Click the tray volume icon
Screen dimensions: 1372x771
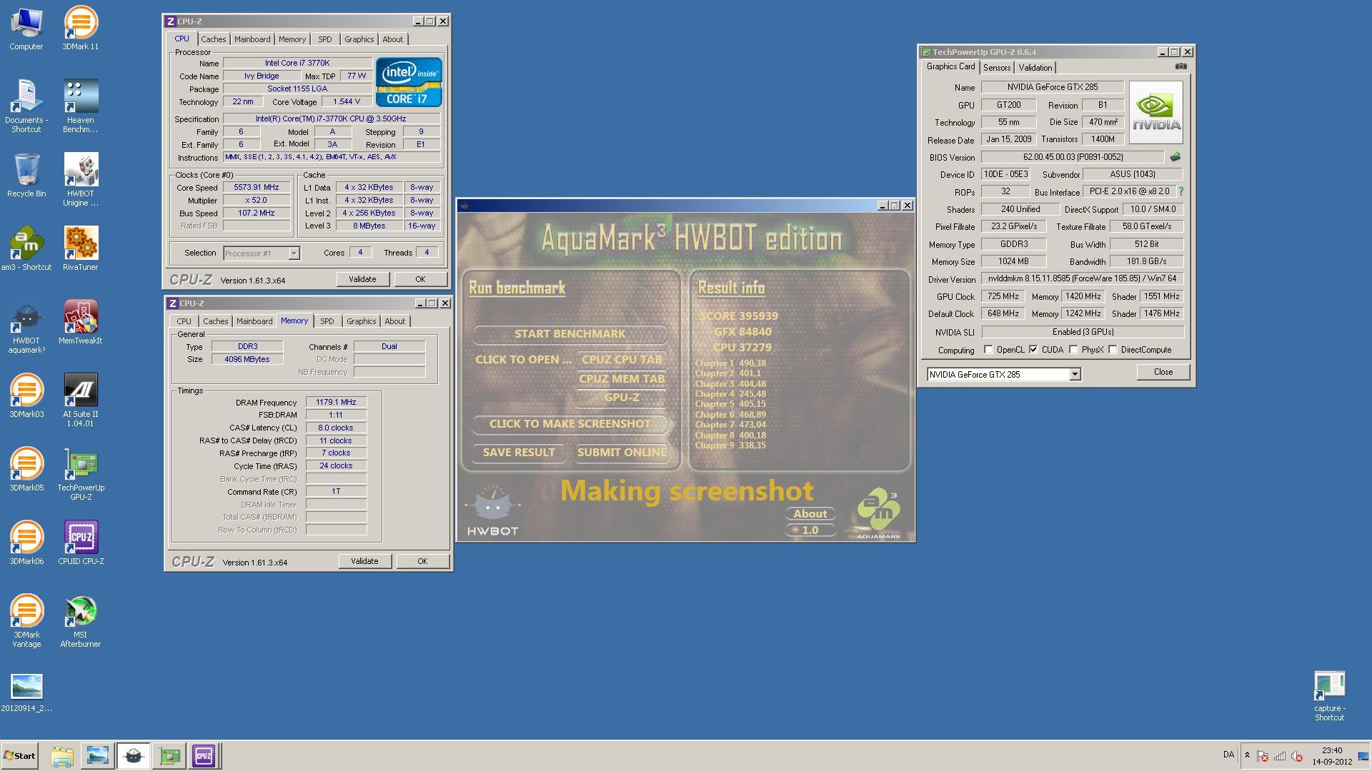1296,756
